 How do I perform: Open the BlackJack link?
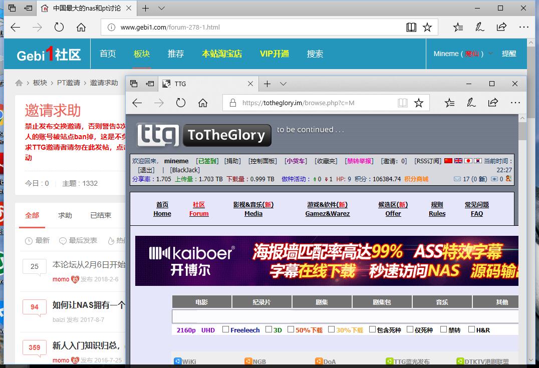point(185,170)
